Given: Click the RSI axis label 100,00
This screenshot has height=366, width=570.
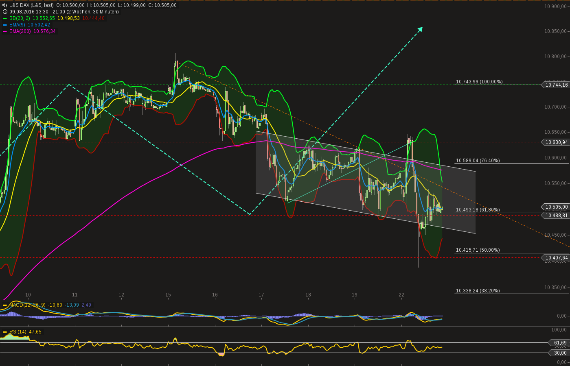Looking at the screenshot, I should point(560,330).
